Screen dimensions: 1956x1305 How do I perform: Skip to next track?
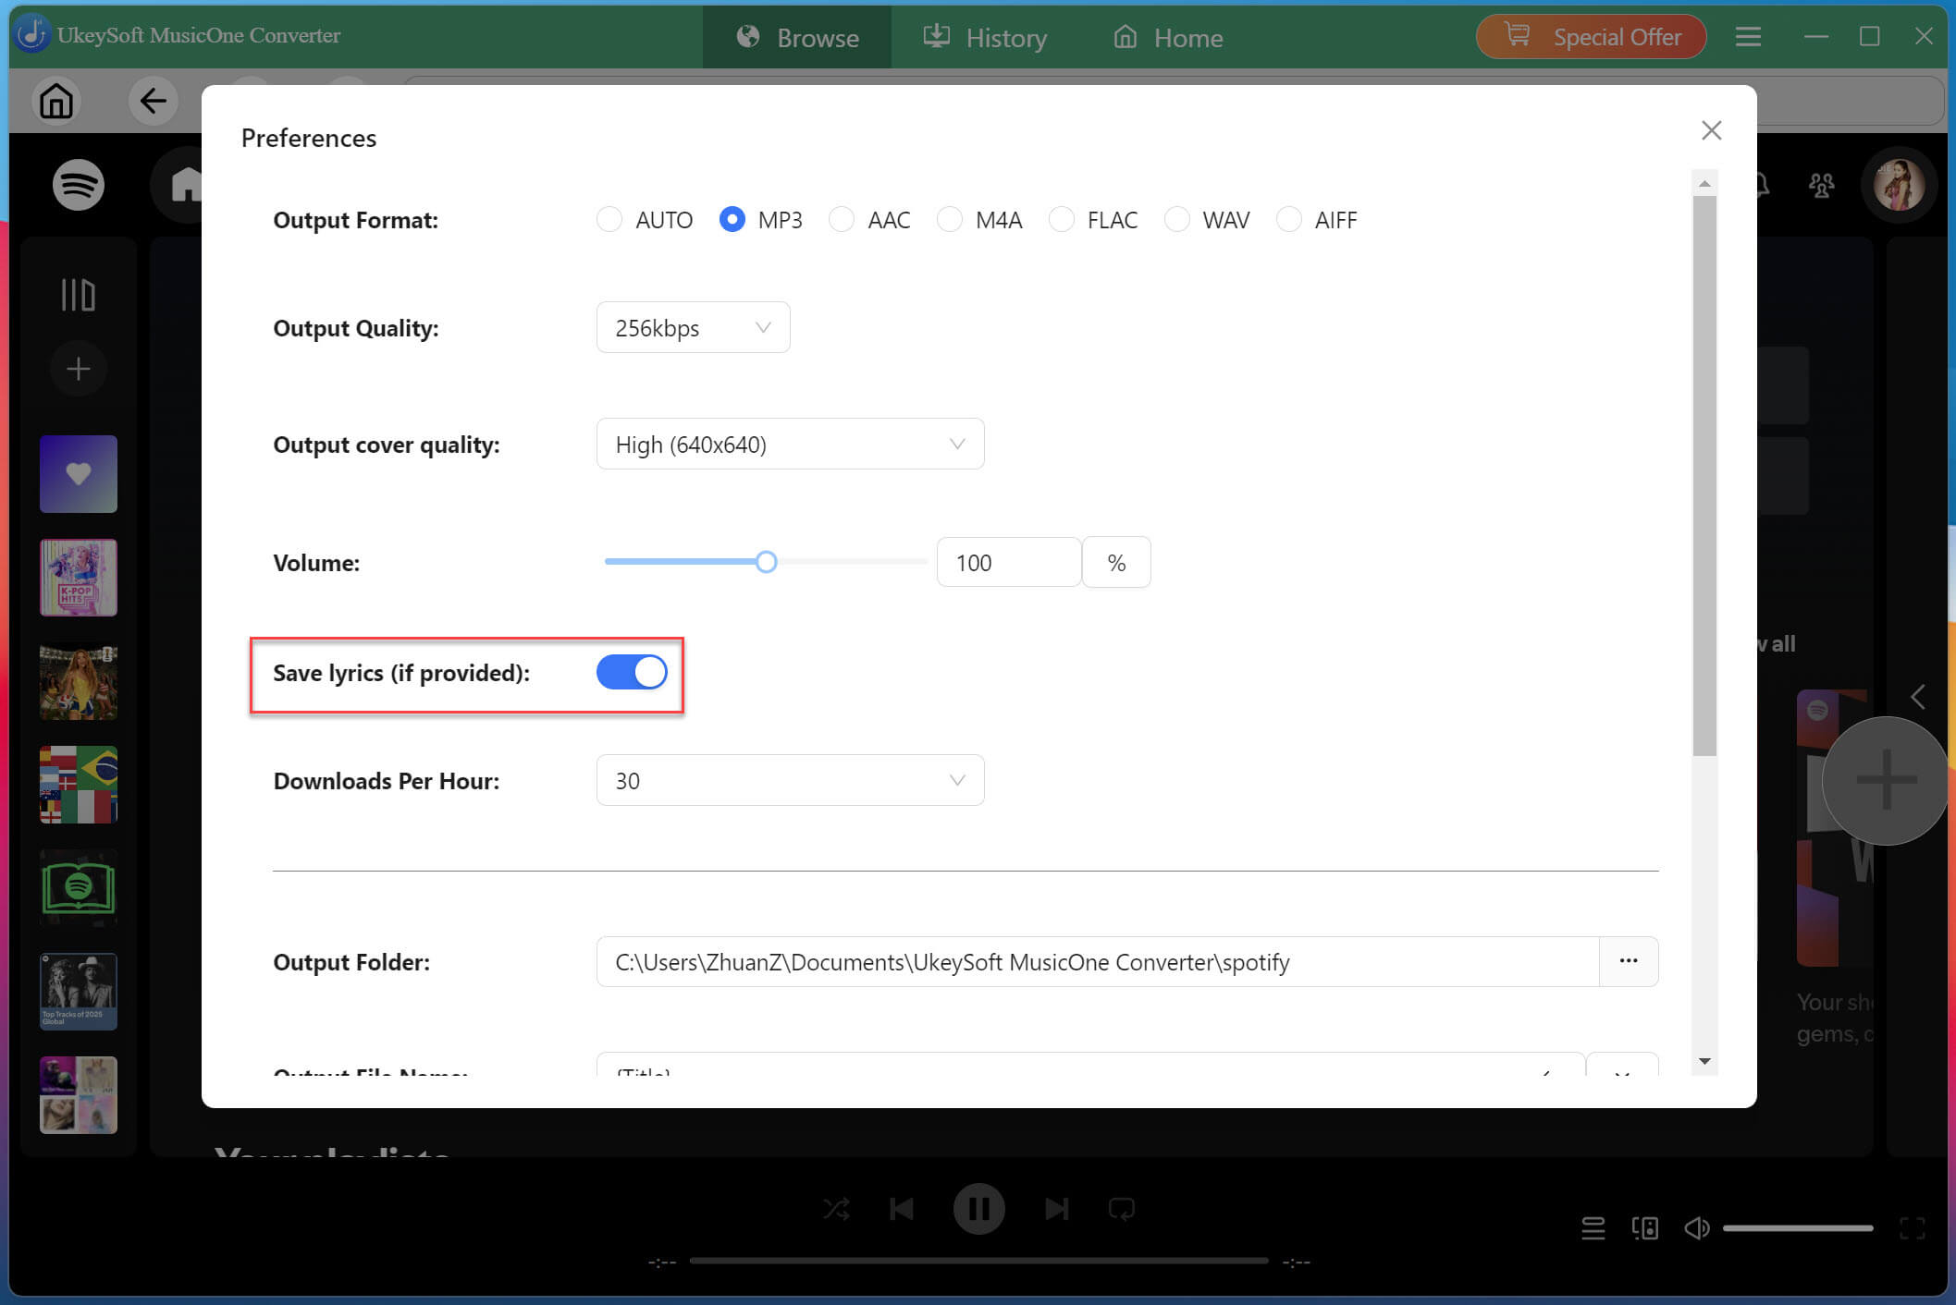pyautogui.click(x=1056, y=1209)
